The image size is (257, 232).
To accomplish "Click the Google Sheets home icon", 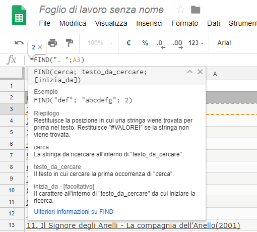I will [19, 15].
